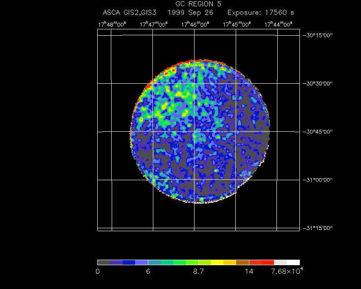Click the 17h47m00s right ascension label
The image size is (361, 289).
tap(154, 24)
